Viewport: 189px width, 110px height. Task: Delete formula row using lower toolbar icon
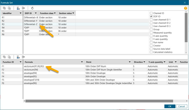point(23,57)
